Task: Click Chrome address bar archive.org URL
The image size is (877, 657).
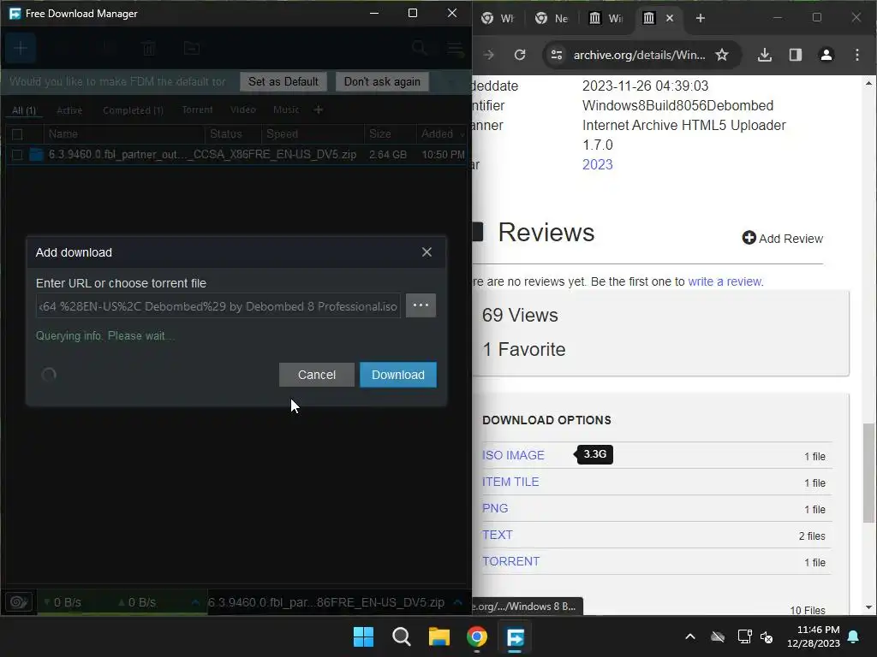Action: (639, 55)
